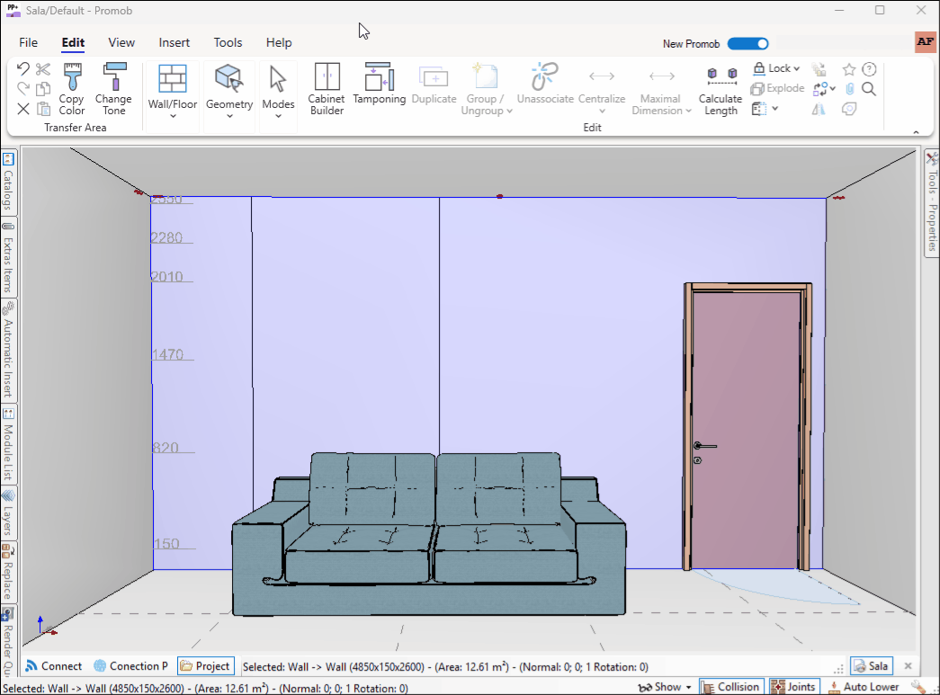
Task: Open the Cabinet Builder tool
Action: coord(327,88)
